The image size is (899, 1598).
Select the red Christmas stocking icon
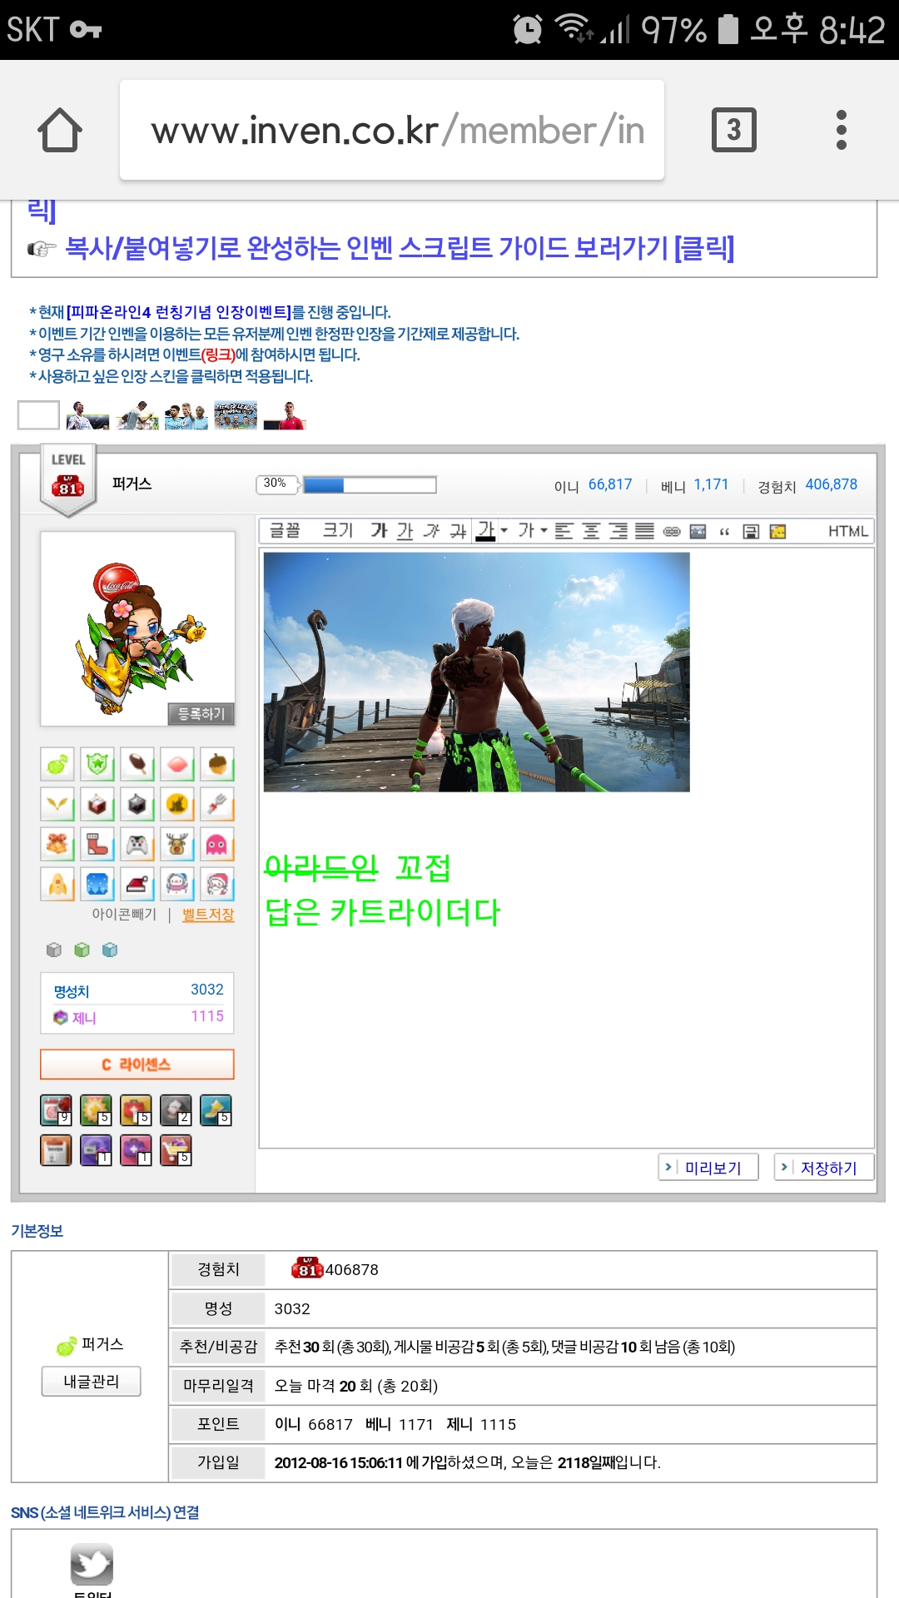(x=97, y=844)
